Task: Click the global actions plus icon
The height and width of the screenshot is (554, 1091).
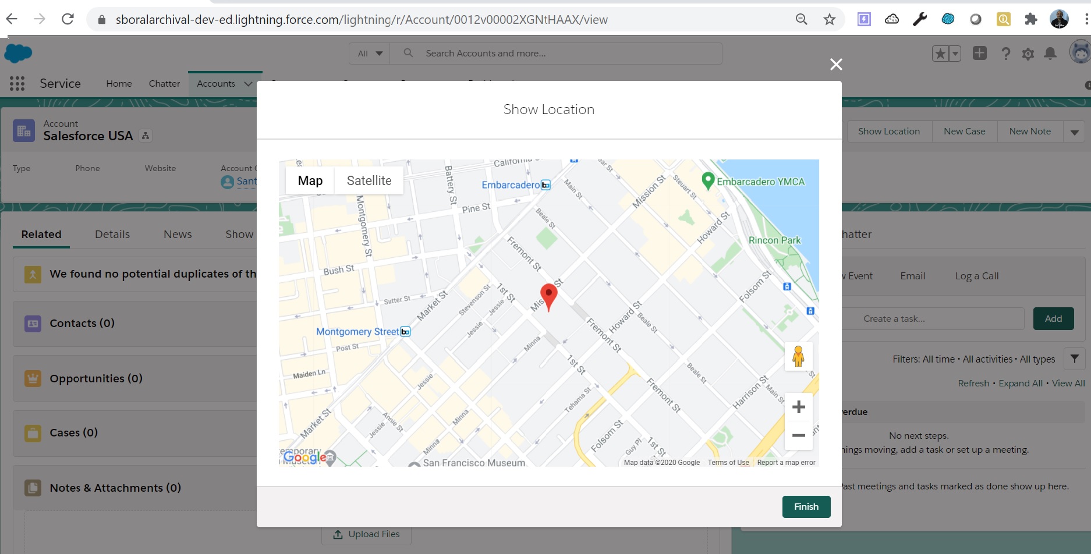Action: 979,52
